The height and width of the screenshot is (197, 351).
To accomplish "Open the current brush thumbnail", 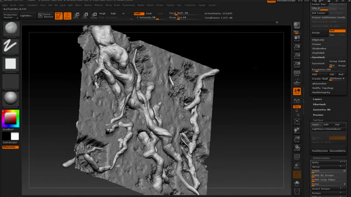I will [11, 29].
